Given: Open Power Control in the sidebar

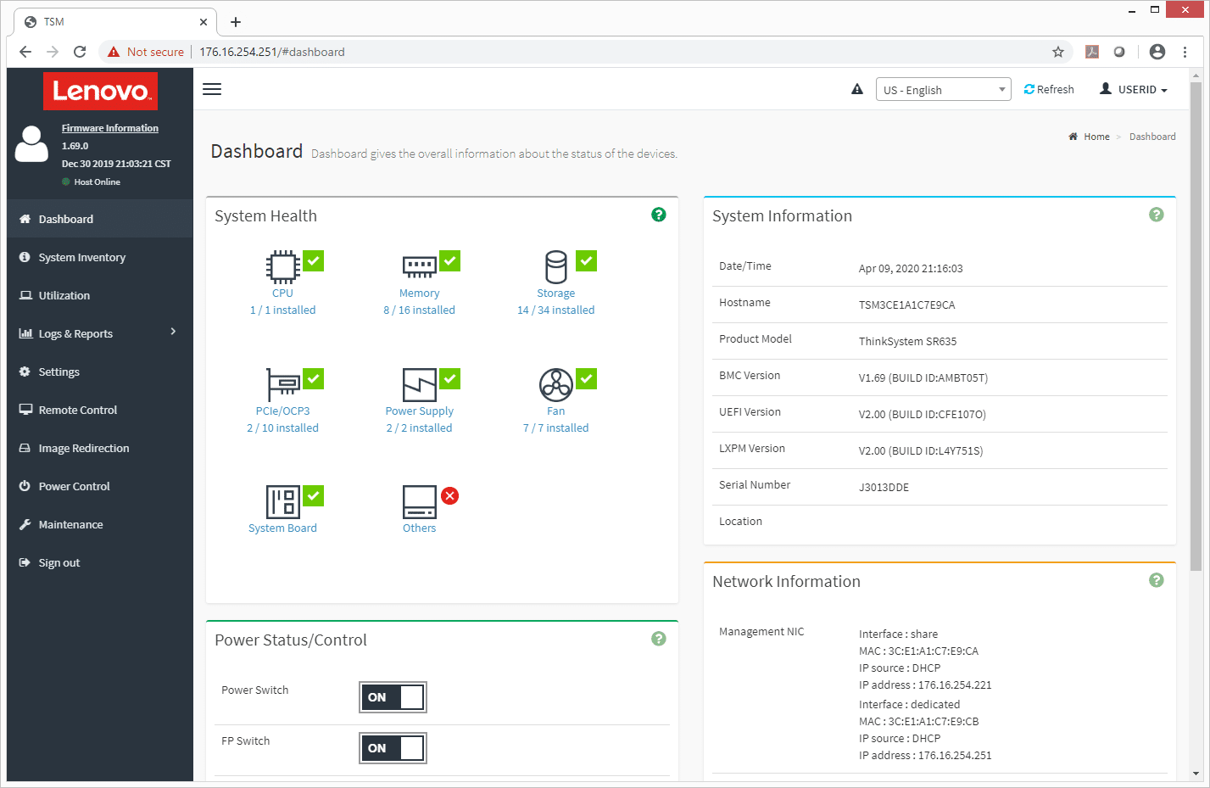Looking at the screenshot, I should pyautogui.click(x=100, y=486).
